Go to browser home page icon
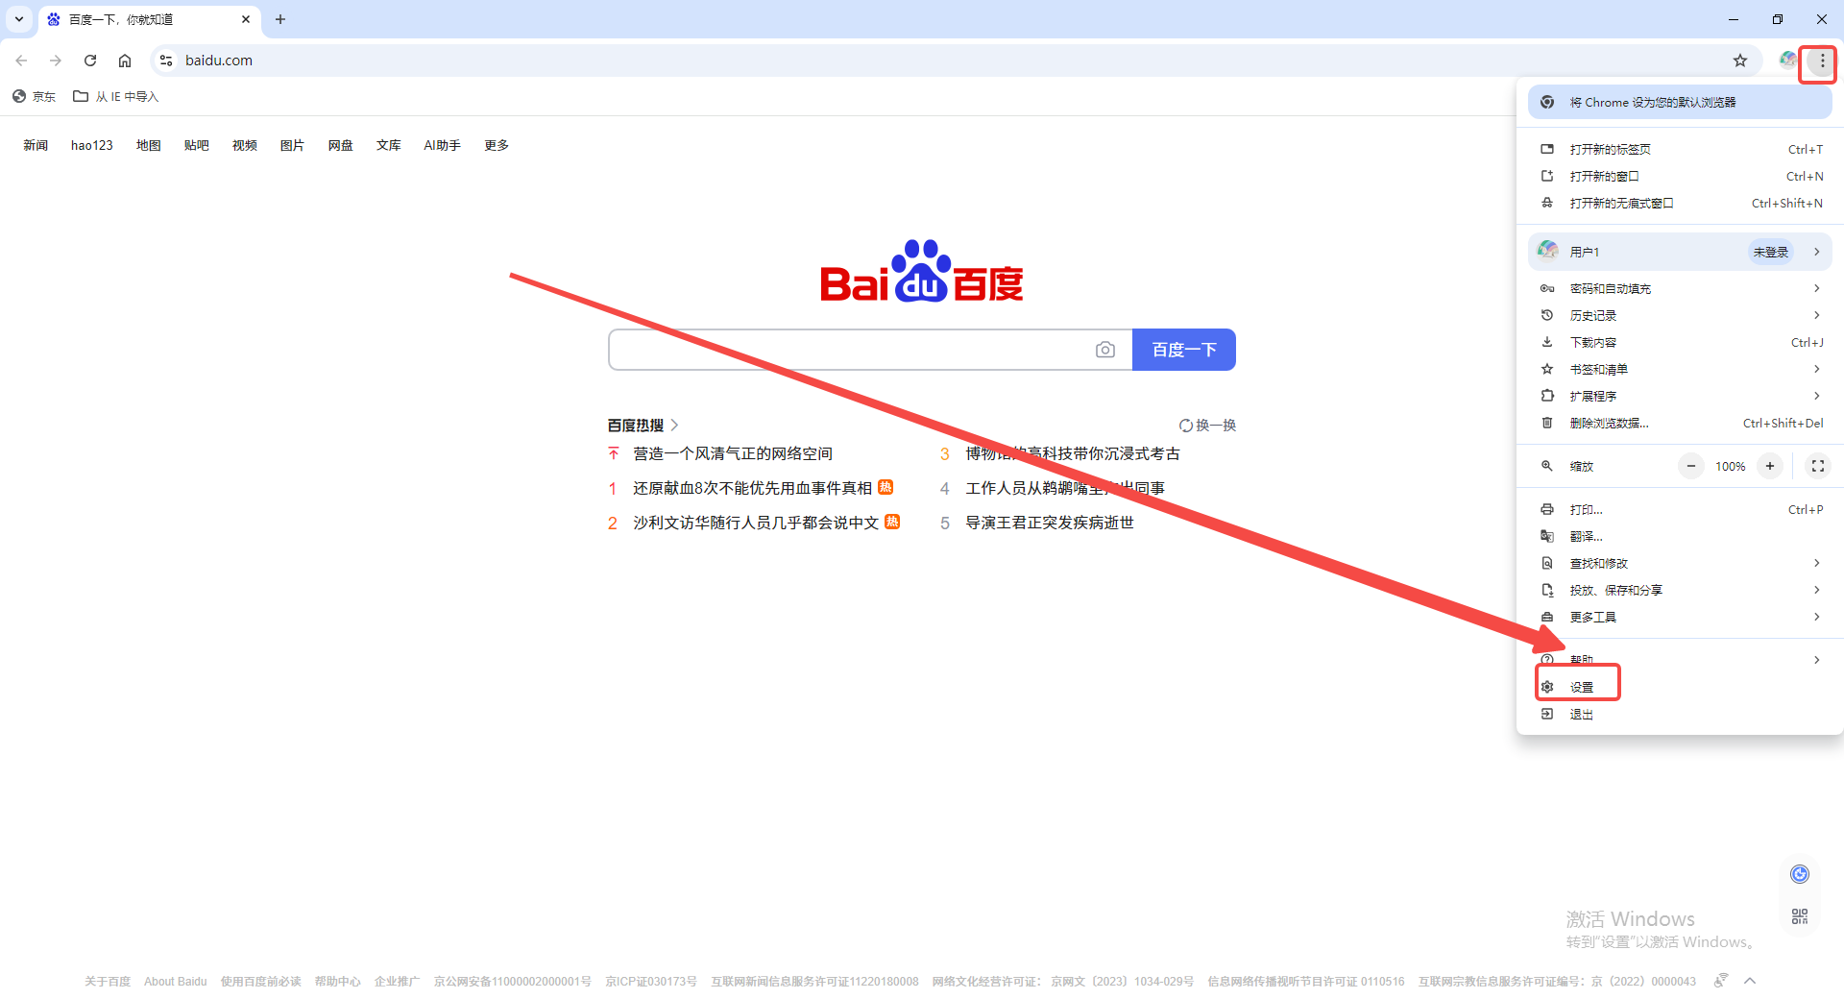Screen dimensions: 1844x999 (125, 61)
